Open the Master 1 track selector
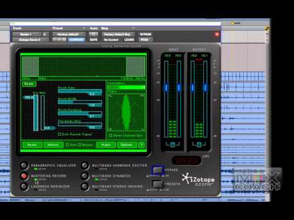This screenshot has height=220, width=294. pyautogui.click(x=26, y=34)
